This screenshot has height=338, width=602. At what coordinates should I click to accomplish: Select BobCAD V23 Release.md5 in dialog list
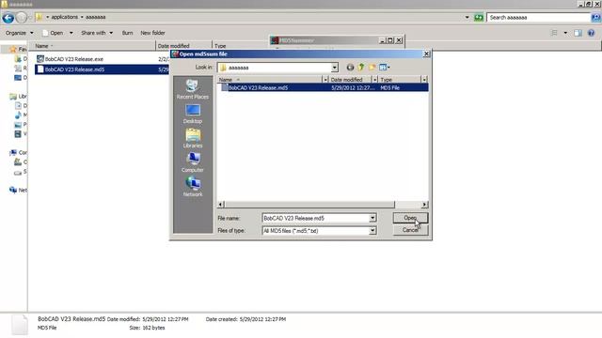click(x=323, y=87)
